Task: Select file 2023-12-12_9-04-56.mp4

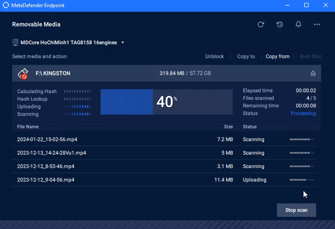Action: (46, 180)
